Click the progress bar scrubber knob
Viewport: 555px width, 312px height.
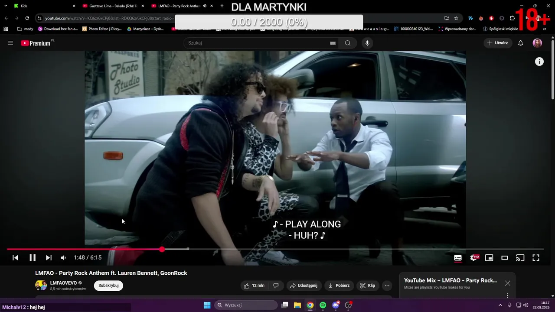162,249
